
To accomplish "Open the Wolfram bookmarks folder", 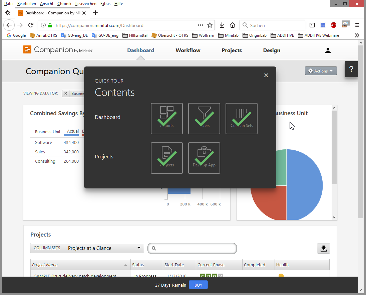I will [203, 35].
